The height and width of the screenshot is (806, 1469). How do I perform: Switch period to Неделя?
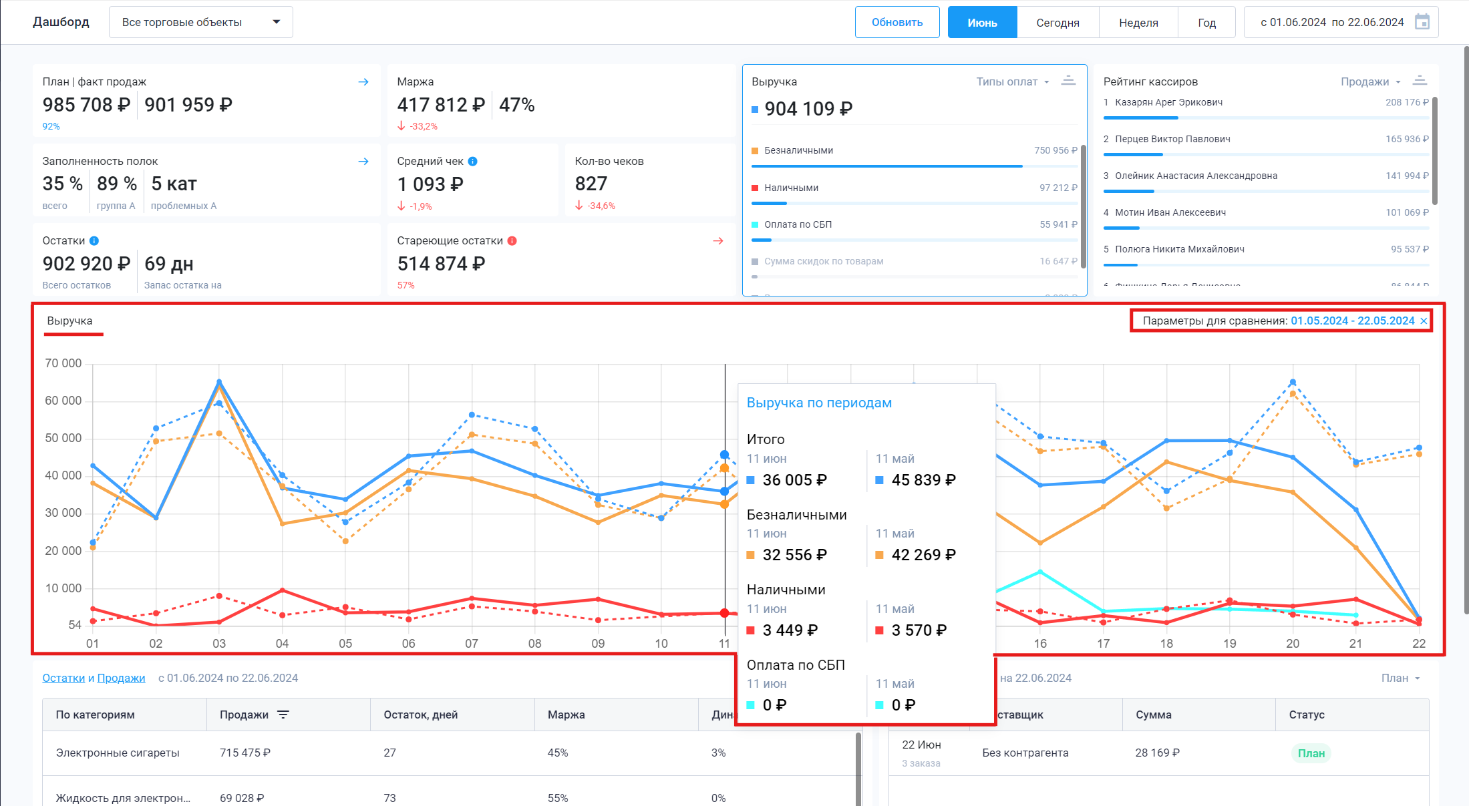(x=1138, y=22)
